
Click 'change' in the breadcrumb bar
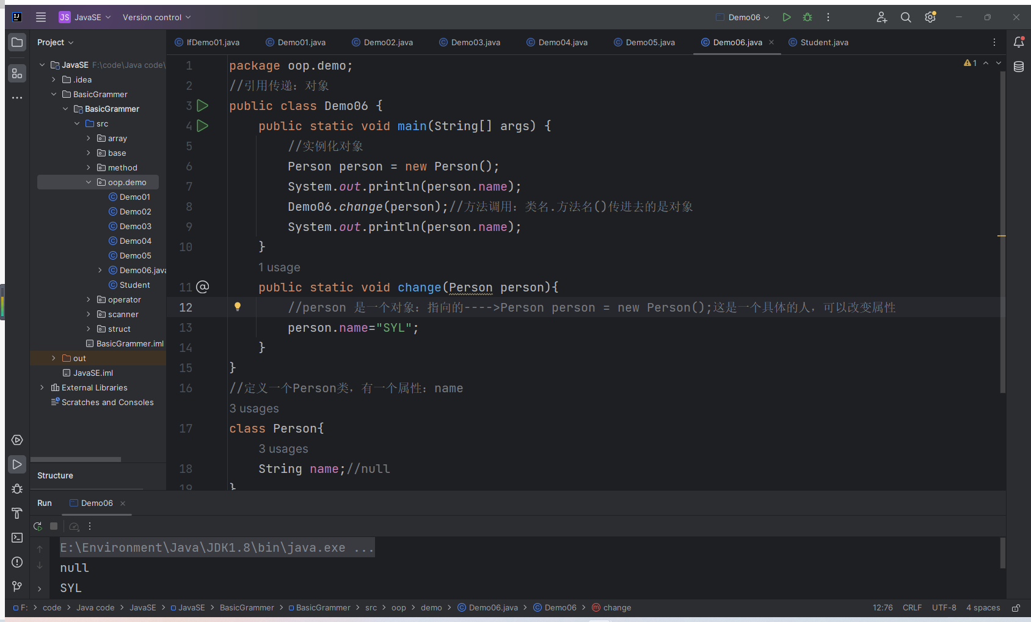point(611,608)
